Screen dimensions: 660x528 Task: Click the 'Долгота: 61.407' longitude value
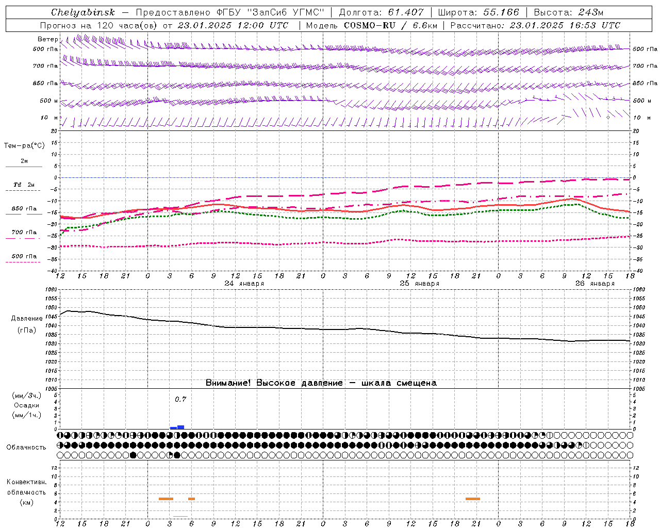click(x=381, y=12)
